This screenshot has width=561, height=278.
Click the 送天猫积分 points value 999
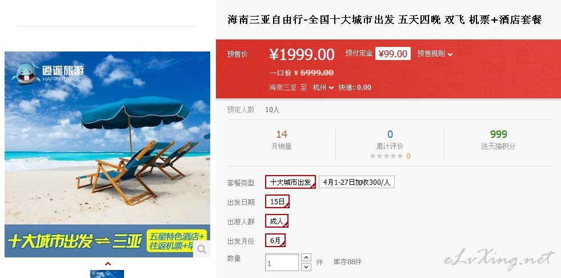point(498,134)
